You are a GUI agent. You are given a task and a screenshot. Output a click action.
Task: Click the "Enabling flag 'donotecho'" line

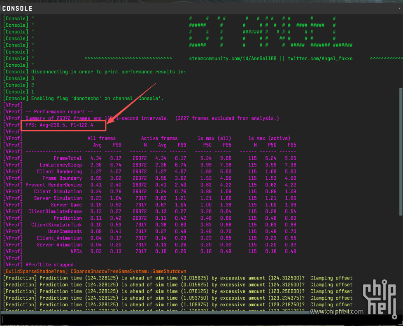coord(97,99)
